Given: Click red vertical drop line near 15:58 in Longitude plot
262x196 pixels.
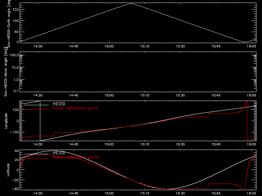Looking at the screenshot, I should tap(247, 121).
